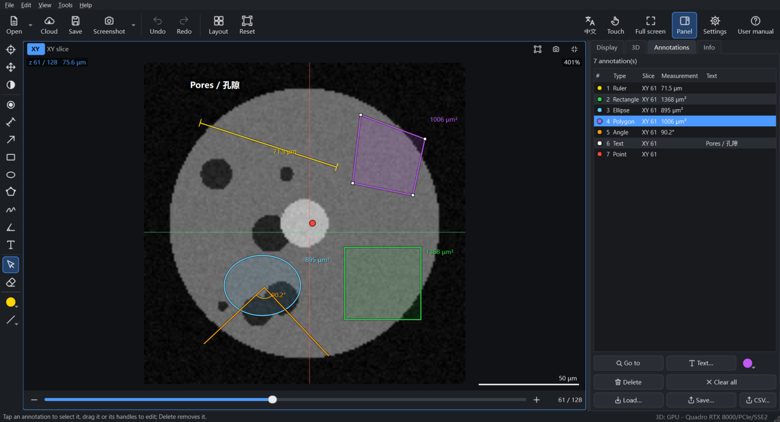Select the ellipse annotation tool
Image resolution: width=780 pixels, height=422 pixels.
tap(10, 175)
